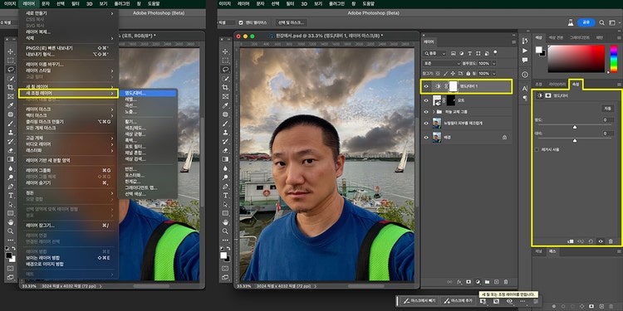Click the reset adjustment icon in Properties panel
The width and height of the screenshot is (623, 311).
click(591, 241)
